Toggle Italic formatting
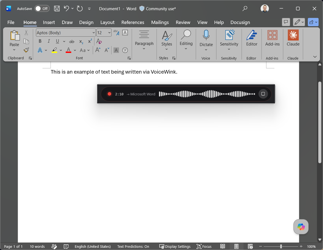323x250 pixels. (49, 41)
